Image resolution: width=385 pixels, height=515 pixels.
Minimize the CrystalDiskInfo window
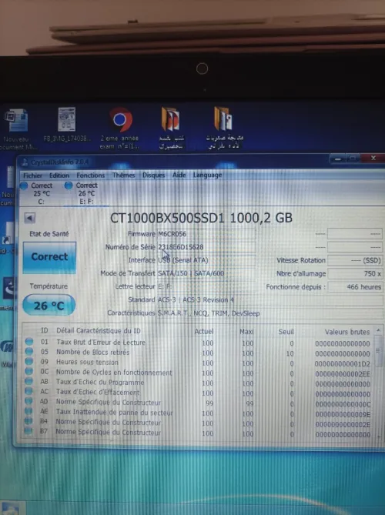(337, 159)
